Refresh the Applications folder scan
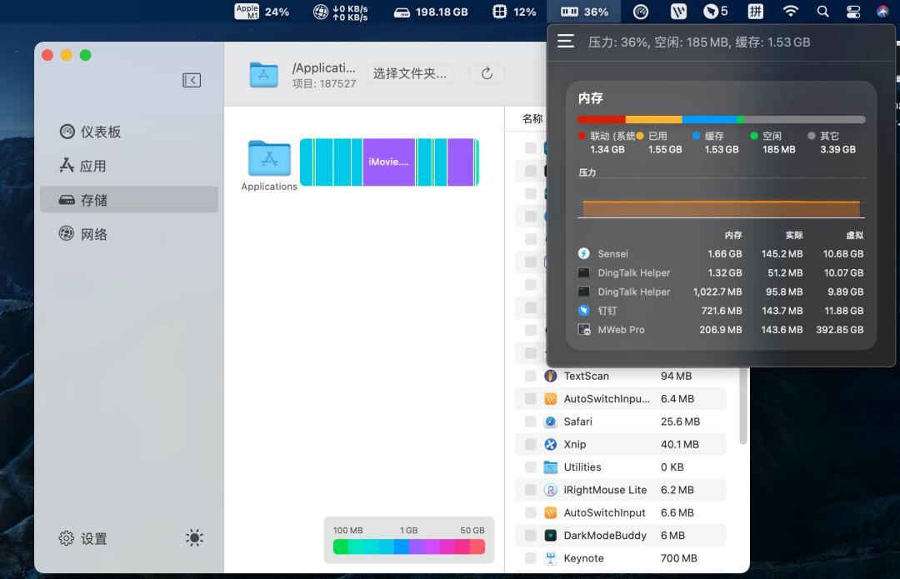The width and height of the screenshot is (900, 579). click(487, 73)
